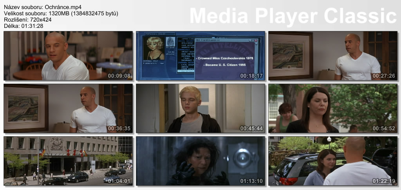Click the parked car thumbnail at 01:22:19
This screenshot has width=401, height=190.
pyautogui.click(x=332, y=161)
